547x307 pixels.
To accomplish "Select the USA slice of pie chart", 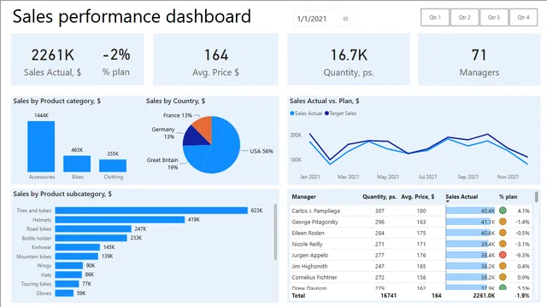I will coord(225,146).
